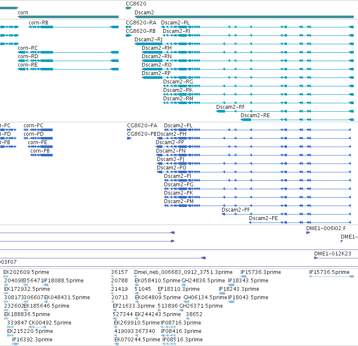Open details for Dscam2-RP
Viewport: 358px width, 346px height.
coord(156,73)
